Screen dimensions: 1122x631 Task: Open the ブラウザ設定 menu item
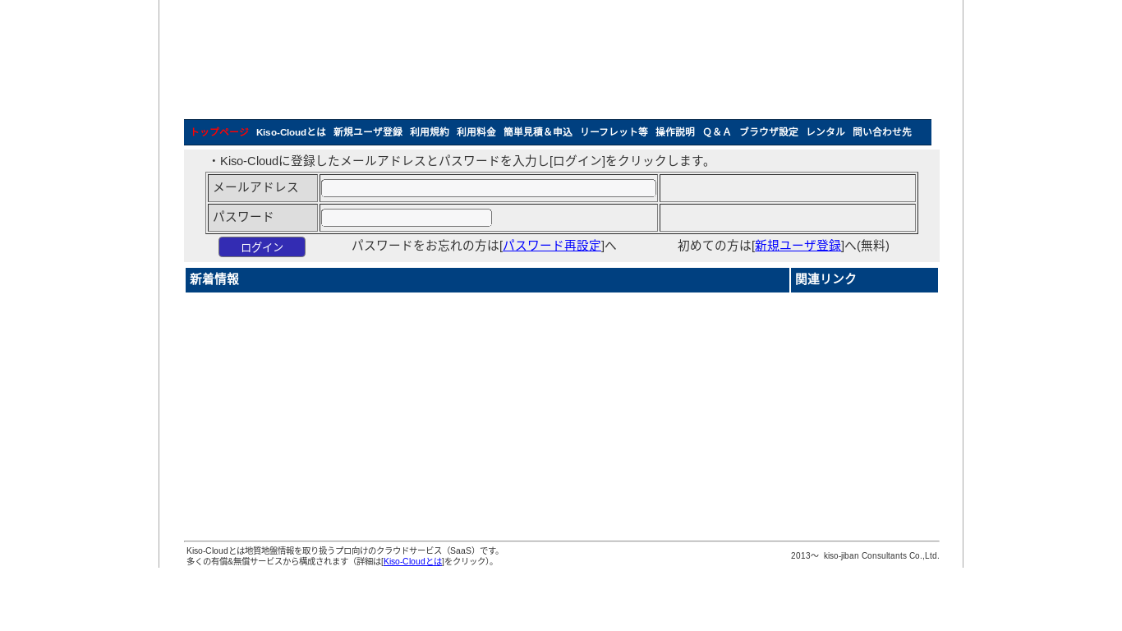click(769, 132)
